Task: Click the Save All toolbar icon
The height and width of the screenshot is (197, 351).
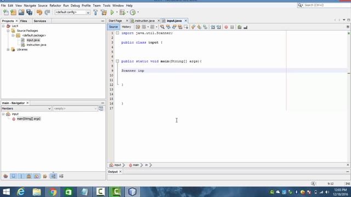Action: [x=29, y=12]
